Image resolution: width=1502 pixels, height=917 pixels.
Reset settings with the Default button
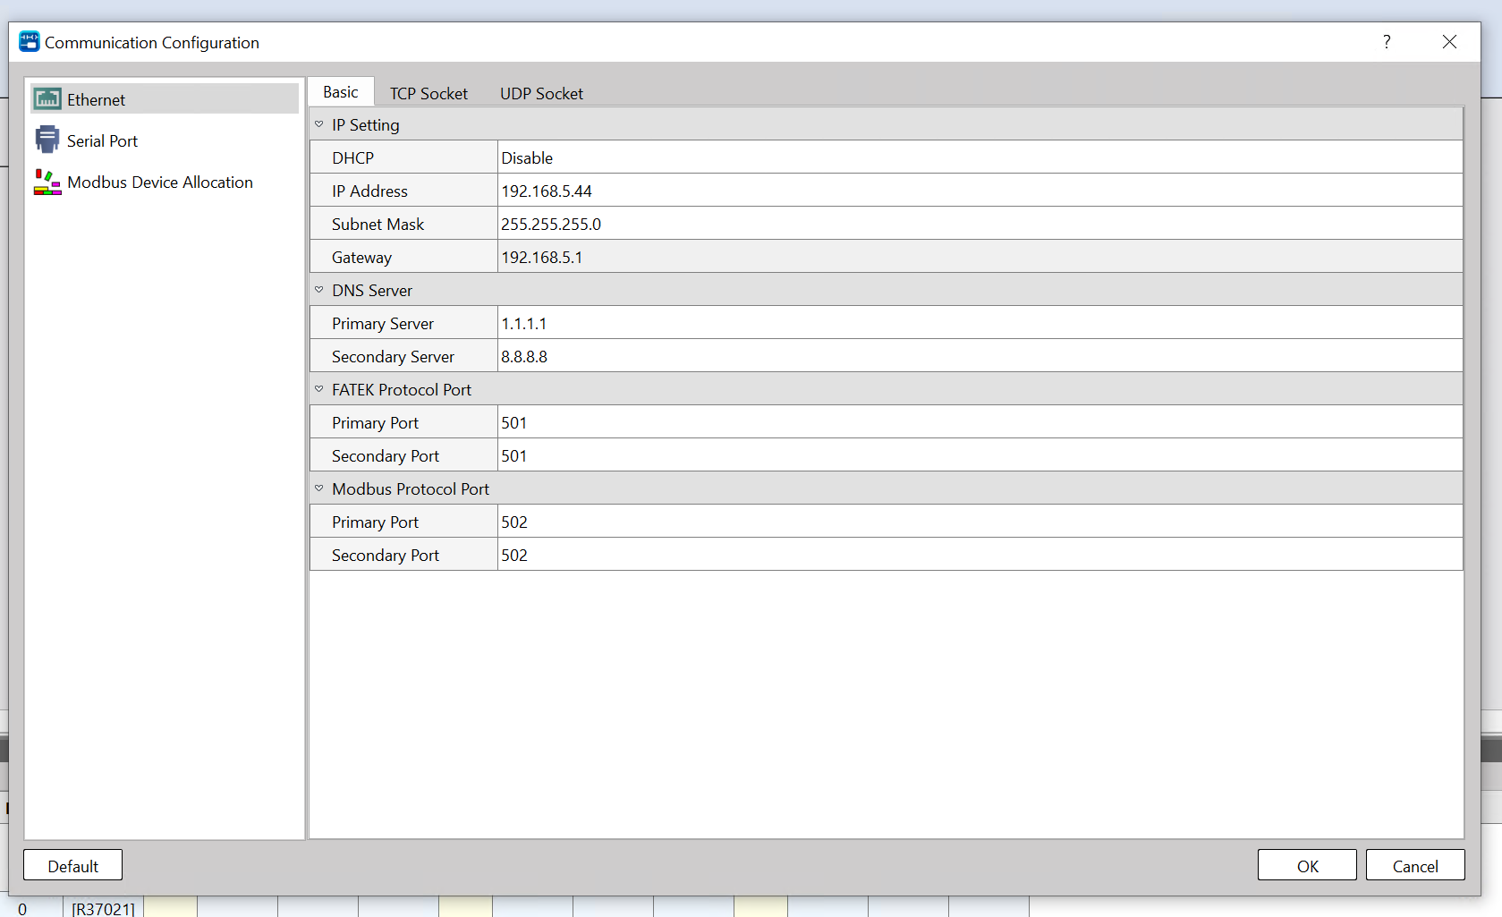tap(73, 866)
